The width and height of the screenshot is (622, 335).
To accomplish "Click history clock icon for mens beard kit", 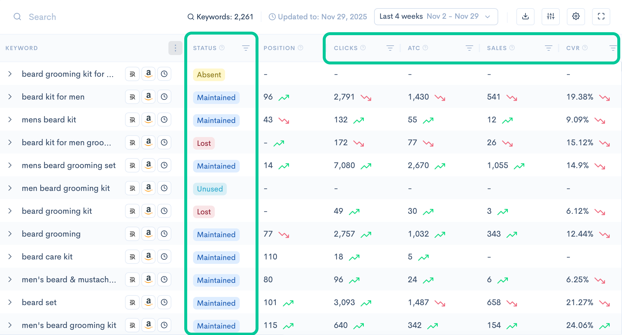I will pos(164,119).
